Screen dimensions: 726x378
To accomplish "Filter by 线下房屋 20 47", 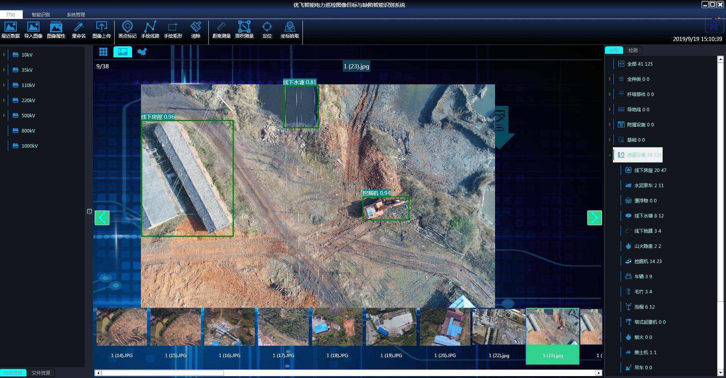I will pyautogui.click(x=646, y=170).
